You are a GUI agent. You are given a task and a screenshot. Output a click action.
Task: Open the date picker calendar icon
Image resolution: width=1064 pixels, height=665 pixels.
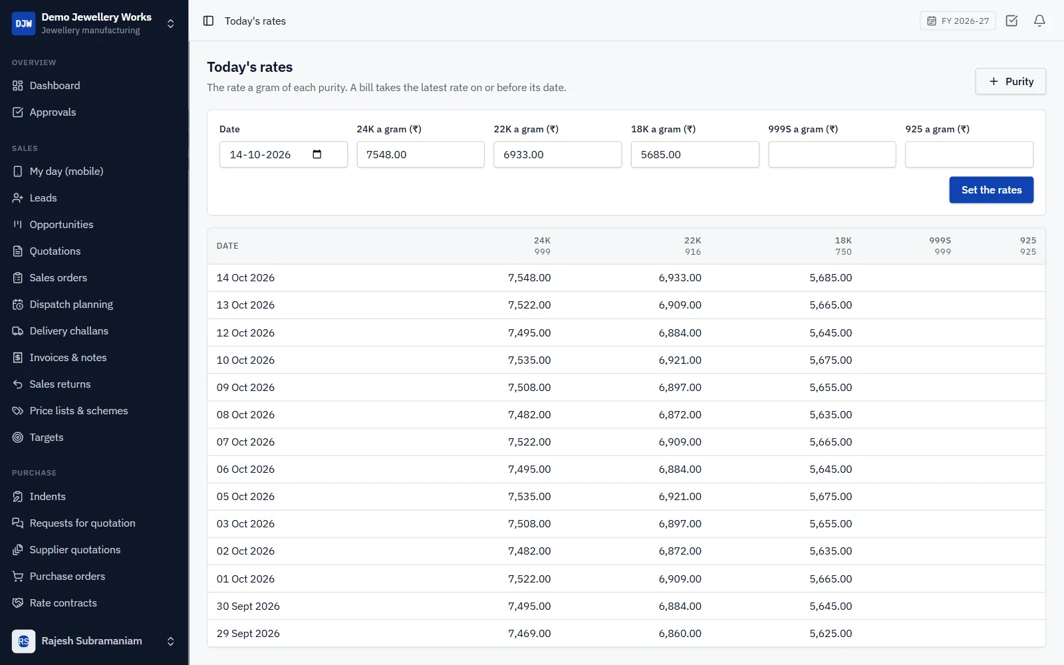pyautogui.click(x=317, y=154)
